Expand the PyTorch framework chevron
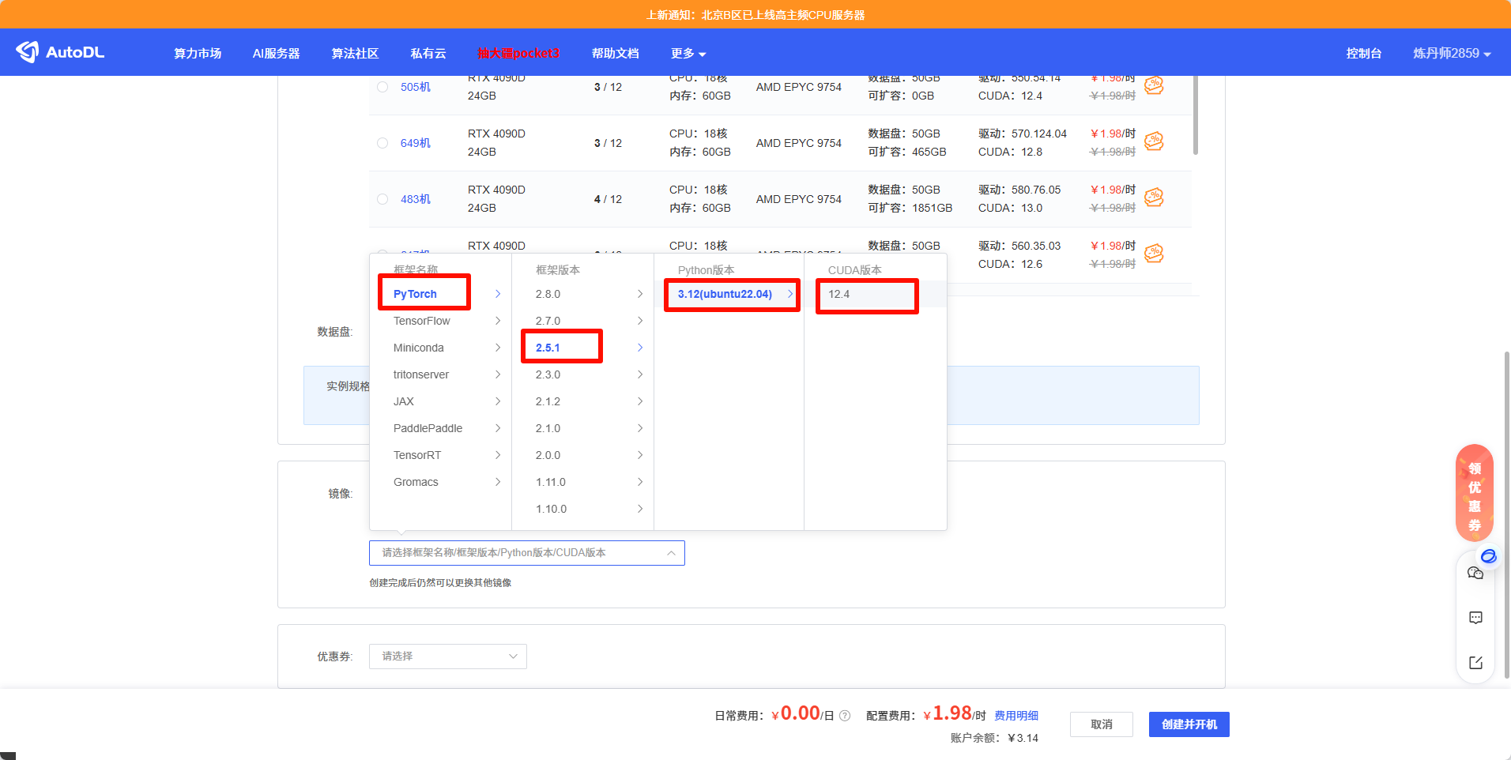 tap(498, 294)
